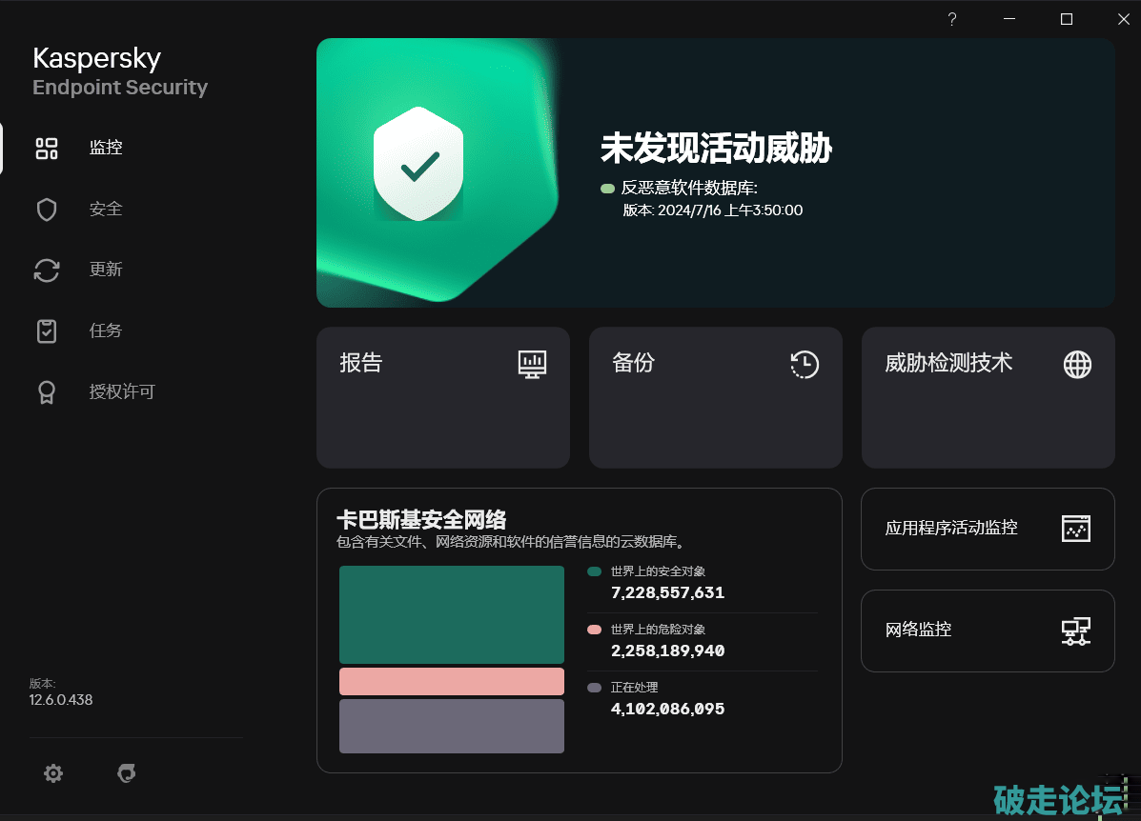Open the 报告 tile

click(x=442, y=410)
